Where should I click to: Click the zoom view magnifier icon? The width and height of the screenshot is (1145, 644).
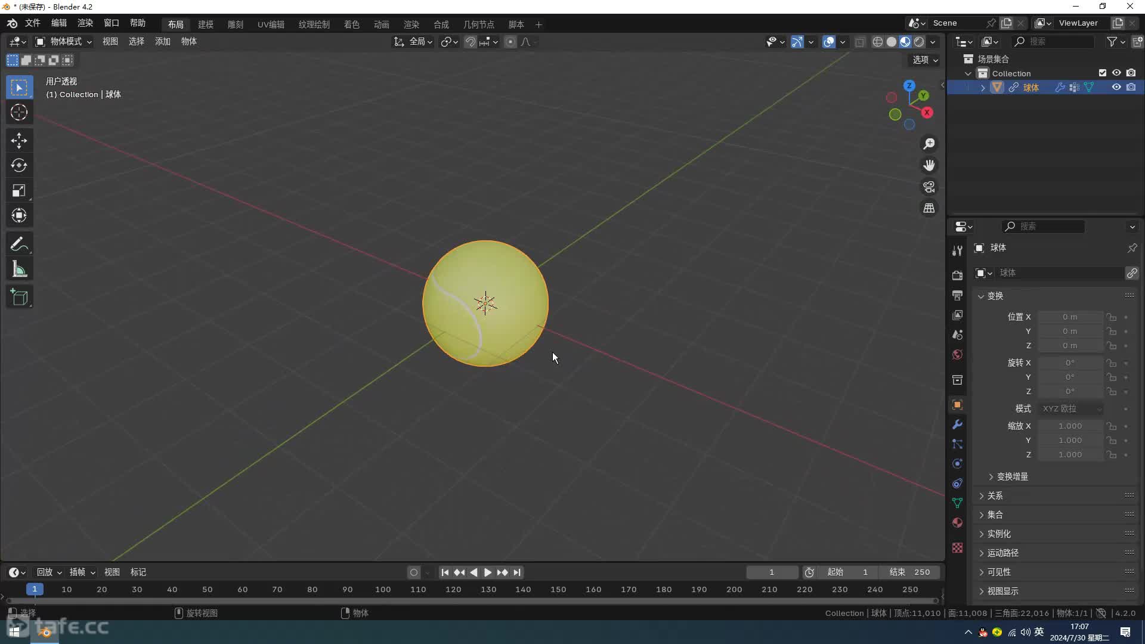pos(929,144)
